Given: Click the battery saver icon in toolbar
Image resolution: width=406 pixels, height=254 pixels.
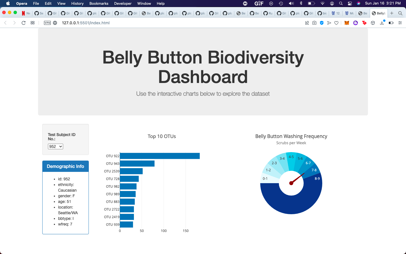Looking at the screenshot, I should 391,23.
